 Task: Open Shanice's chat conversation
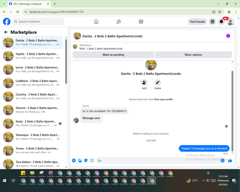click(32, 110)
